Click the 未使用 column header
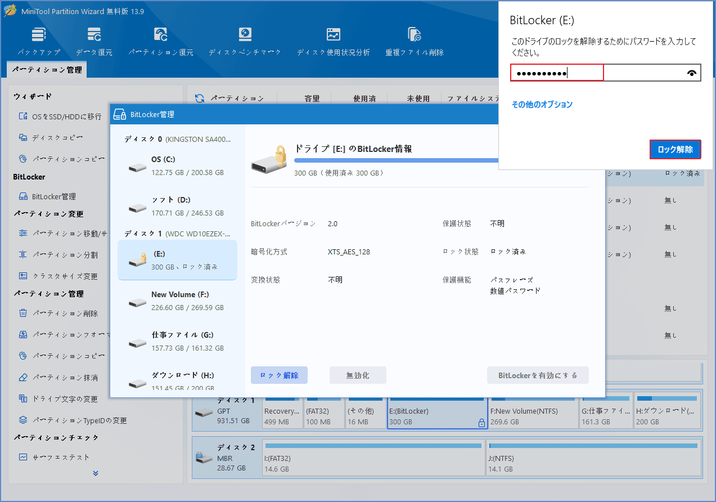 (418, 98)
